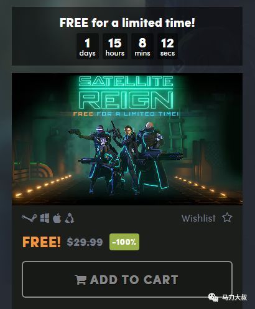
Task: Click the shopping cart icon in button
Action: [x=81, y=280]
